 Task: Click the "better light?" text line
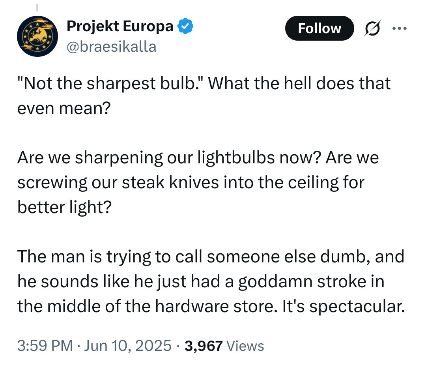(x=65, y=207)
